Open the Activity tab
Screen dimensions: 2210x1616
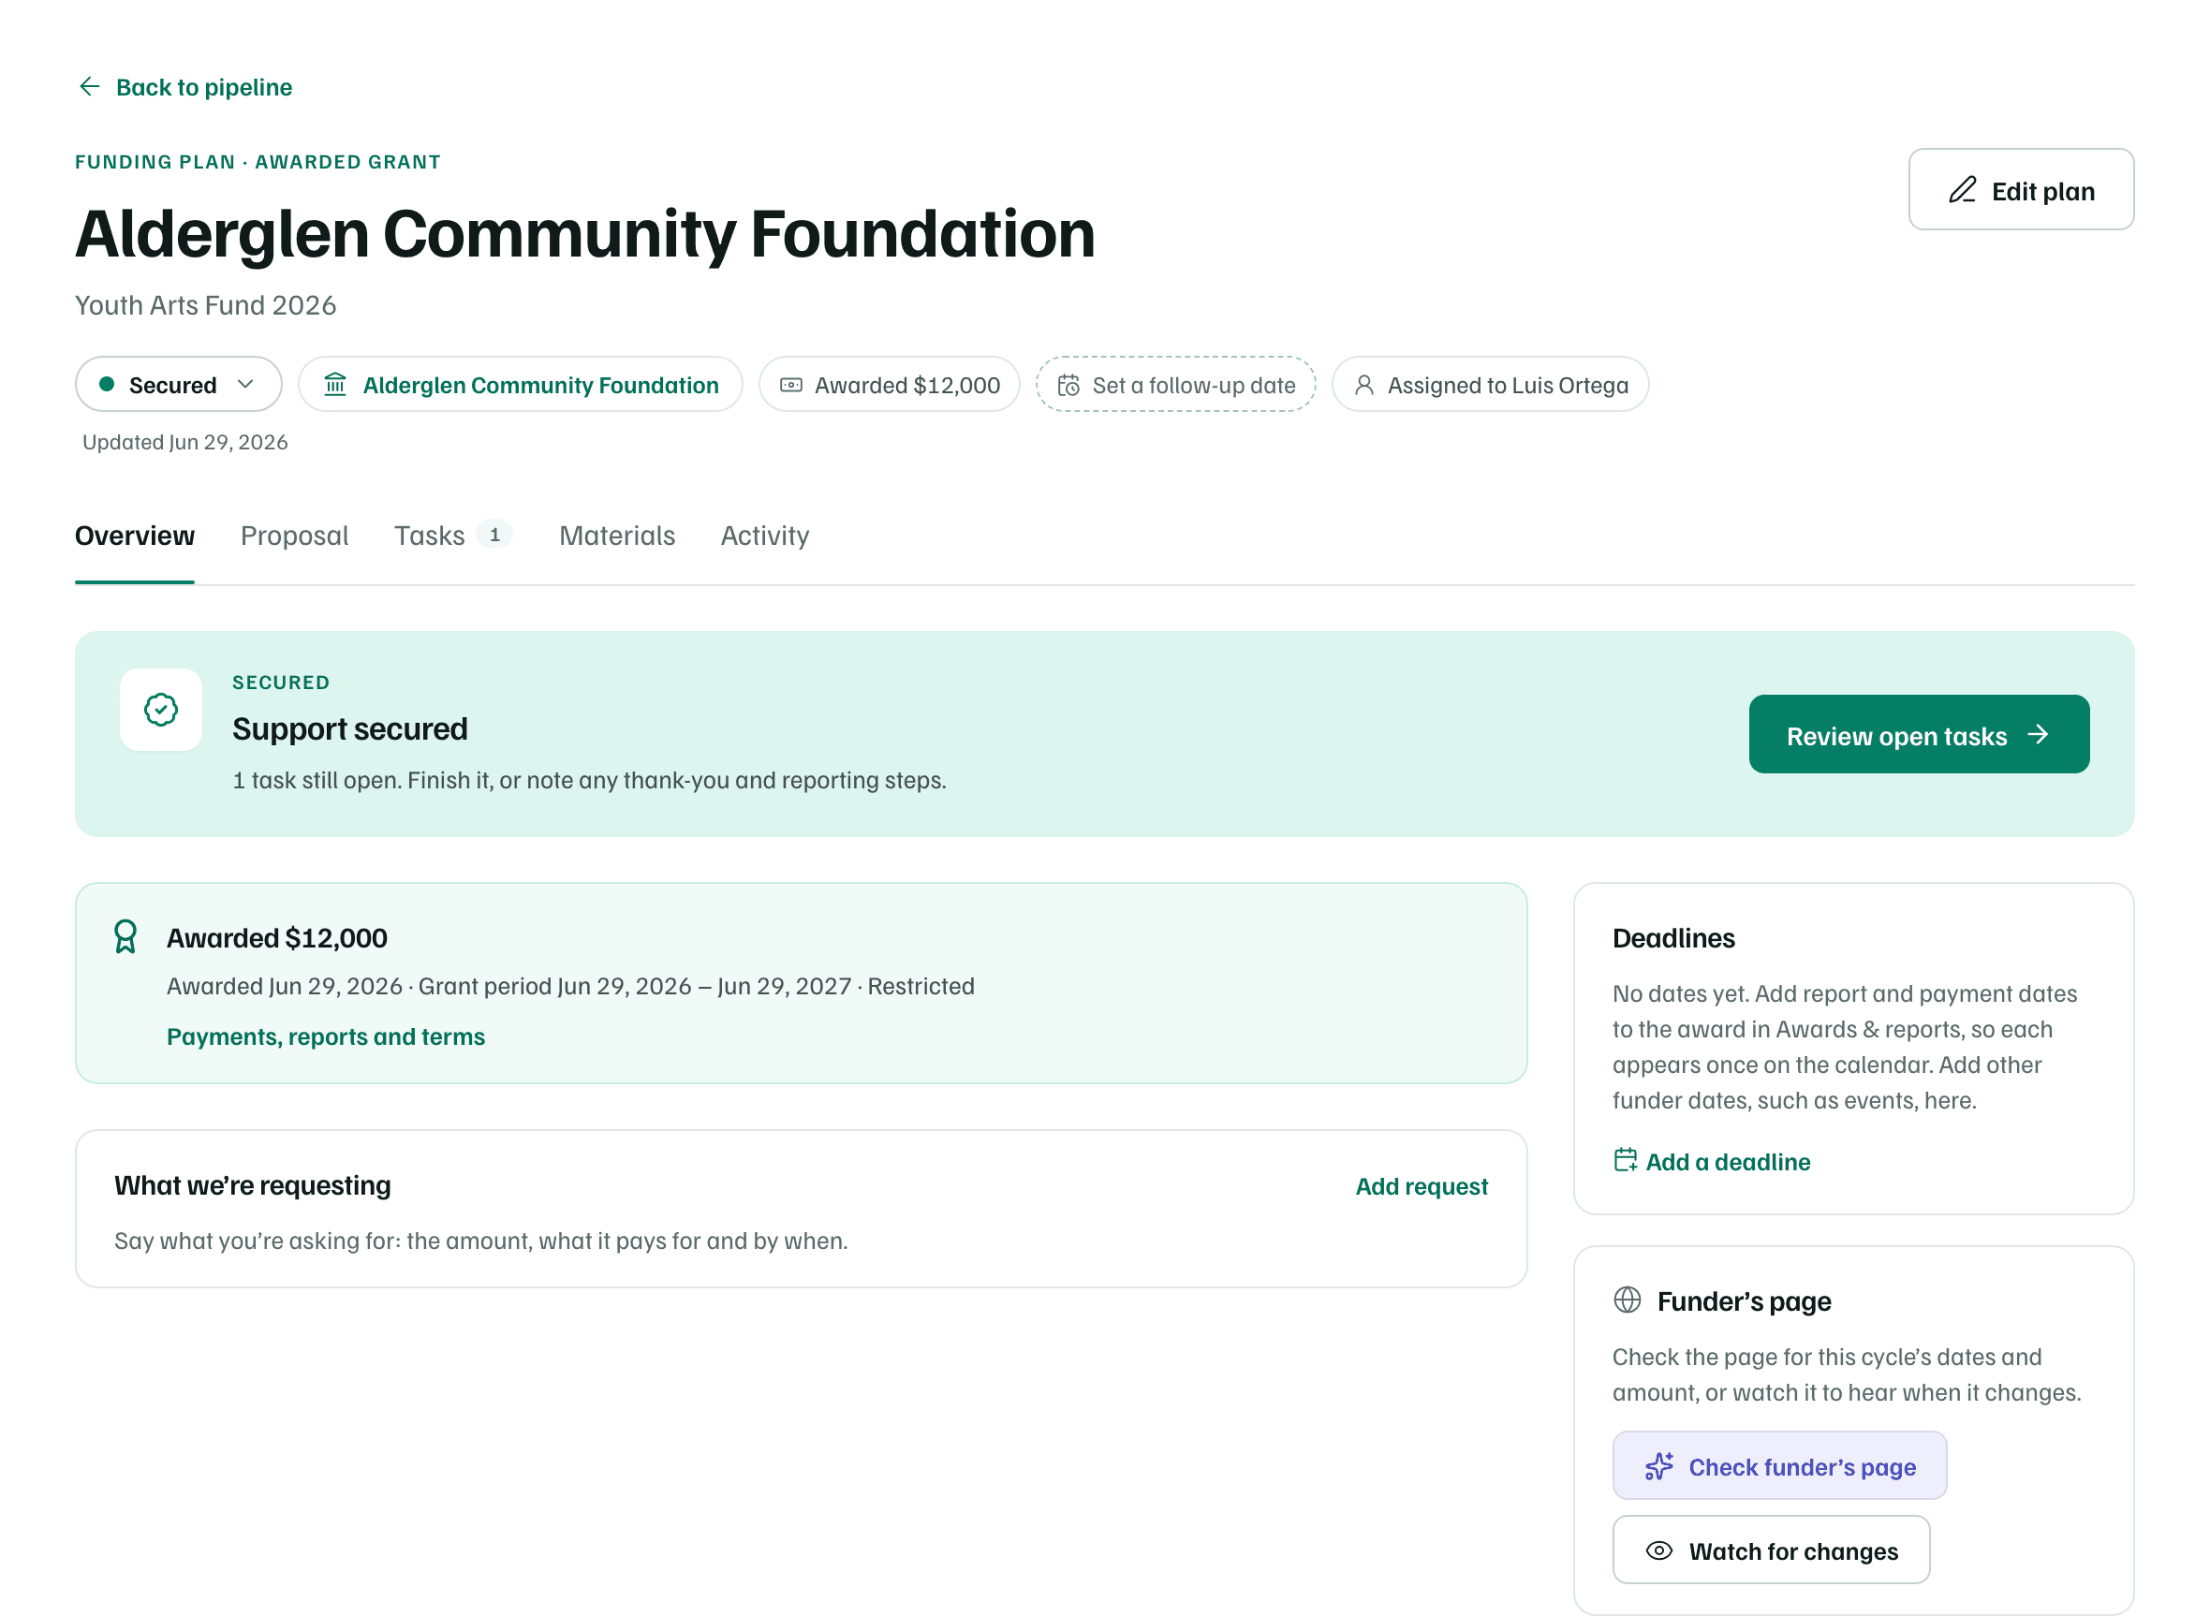click(765, 536)
